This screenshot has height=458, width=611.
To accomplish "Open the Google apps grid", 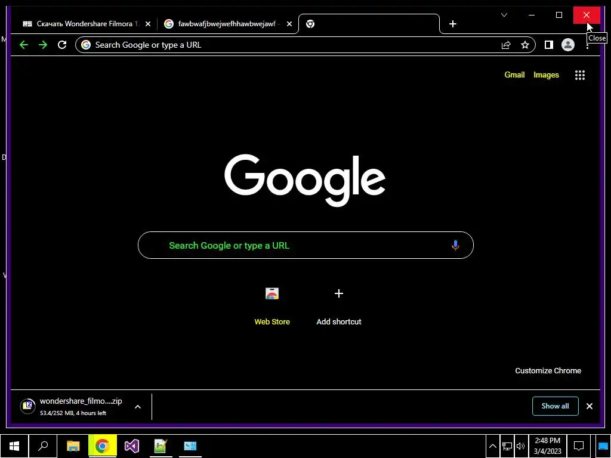I will [x=580, y=75].
